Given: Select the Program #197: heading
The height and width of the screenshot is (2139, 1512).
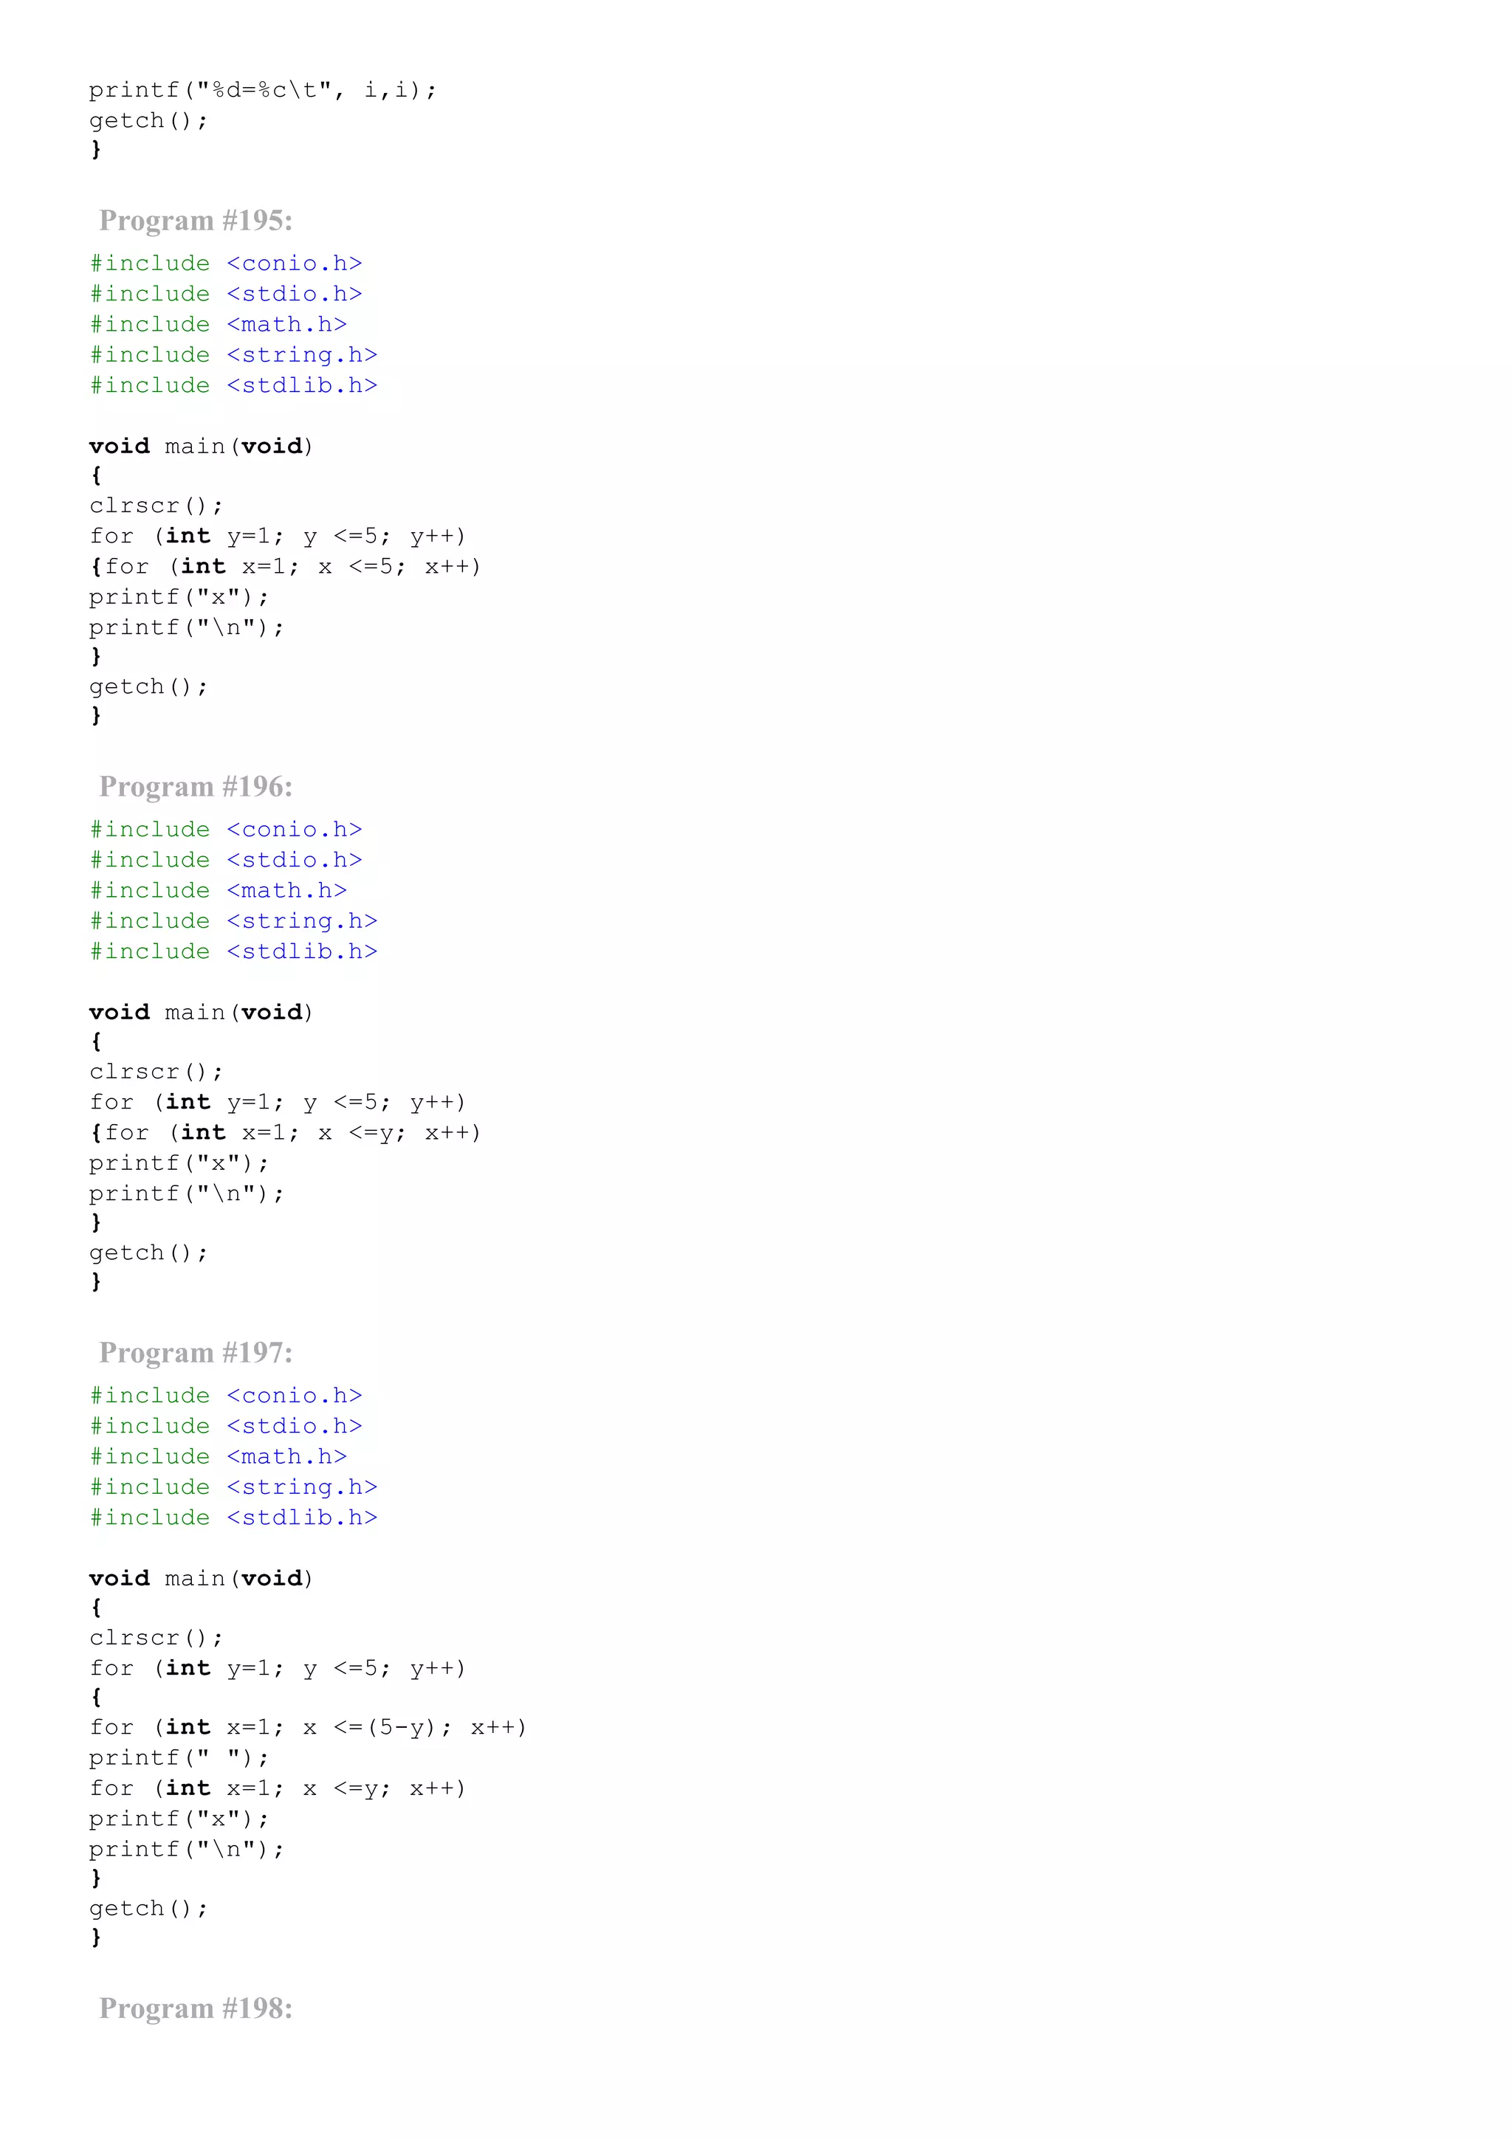Looking at the screenshot, I should (196, 1353).
